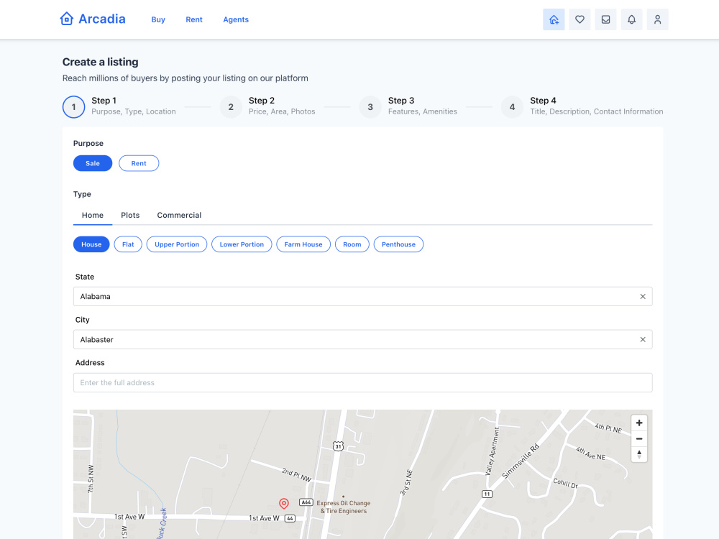The image size is (719, 539).
Task: Go to step 4 circle
Action: point(512,107)
